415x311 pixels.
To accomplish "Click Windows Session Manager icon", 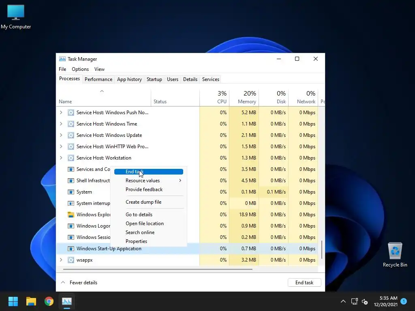I will click(x=71, y=237).
